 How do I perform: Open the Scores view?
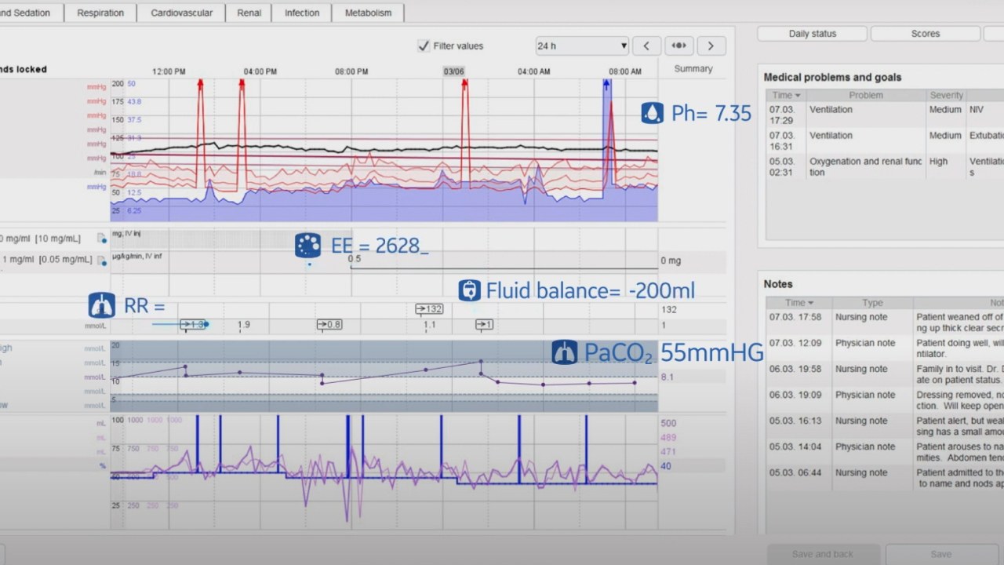pyautogui.click(x=925, y=34)
